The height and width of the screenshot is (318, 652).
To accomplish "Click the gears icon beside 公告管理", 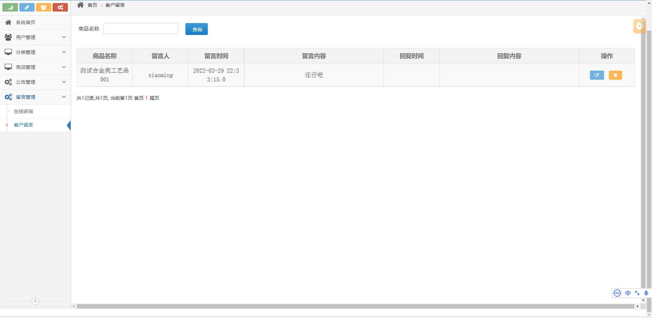I will click(8, 82).
